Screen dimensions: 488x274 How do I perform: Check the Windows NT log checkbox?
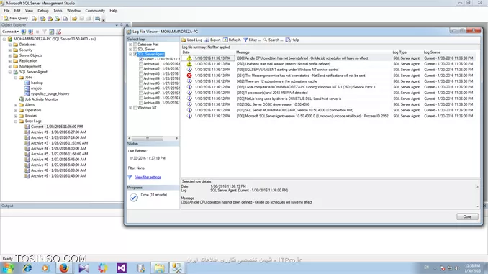pyautogui.click(x=135, y=108)
